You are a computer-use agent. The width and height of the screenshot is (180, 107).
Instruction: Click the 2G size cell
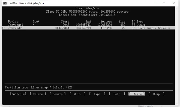tap(123, 28)
